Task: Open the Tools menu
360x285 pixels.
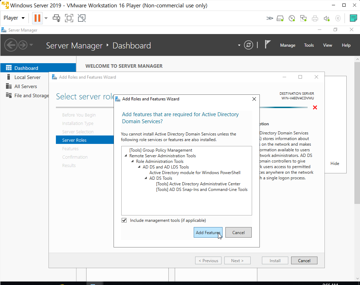Action: point(309,45)
